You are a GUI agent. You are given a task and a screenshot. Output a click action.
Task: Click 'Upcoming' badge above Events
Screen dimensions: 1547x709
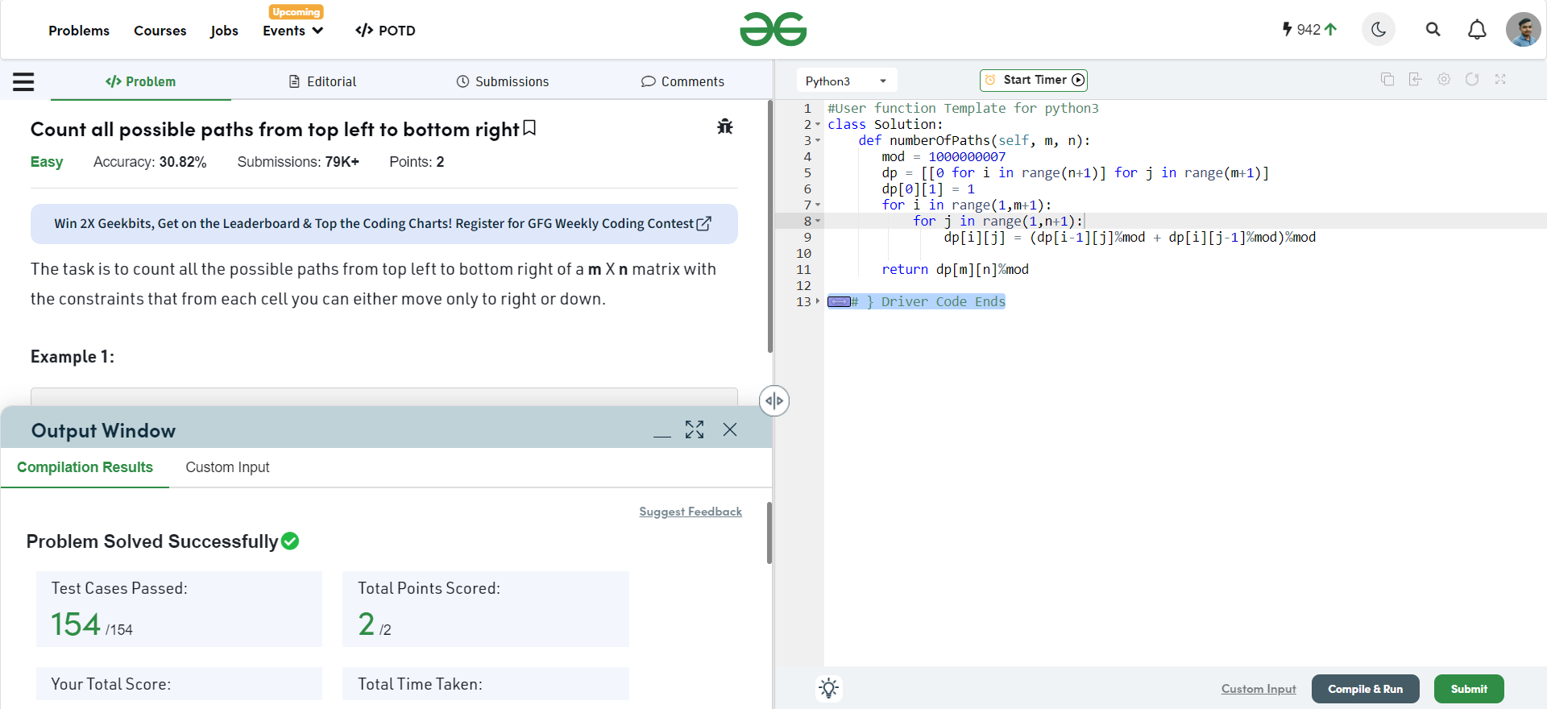click(x=296, y=12)
